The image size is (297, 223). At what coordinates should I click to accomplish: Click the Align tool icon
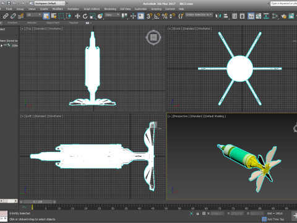226,16
